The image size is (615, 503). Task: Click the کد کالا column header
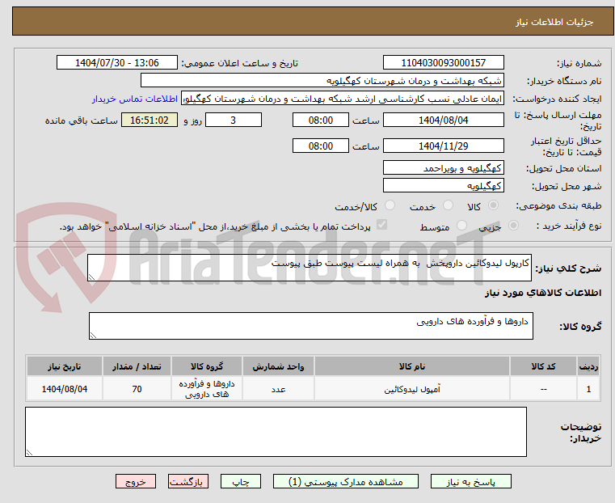pyautogui.click(x=543, y=366)
